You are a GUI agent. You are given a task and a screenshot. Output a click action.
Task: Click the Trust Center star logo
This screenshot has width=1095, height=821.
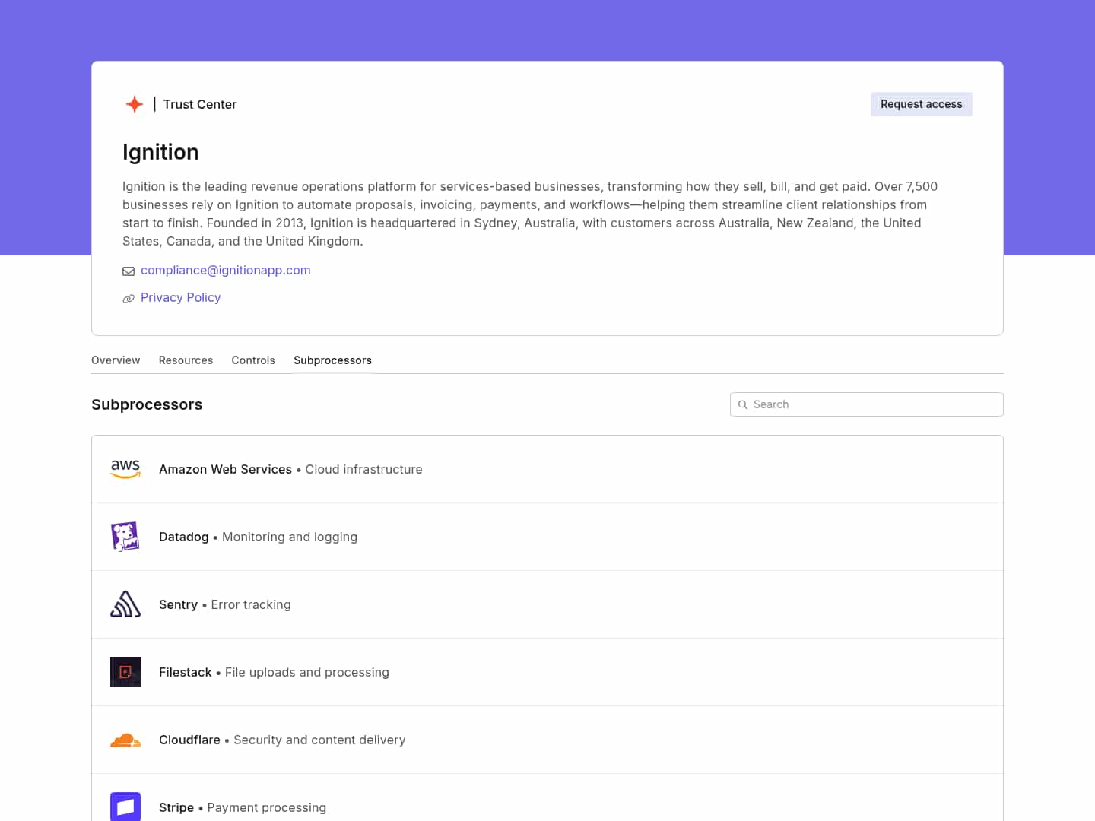pyautogui.click(x=134, y=104)
